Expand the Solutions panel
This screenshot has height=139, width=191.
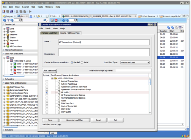(x=4, y=130)
